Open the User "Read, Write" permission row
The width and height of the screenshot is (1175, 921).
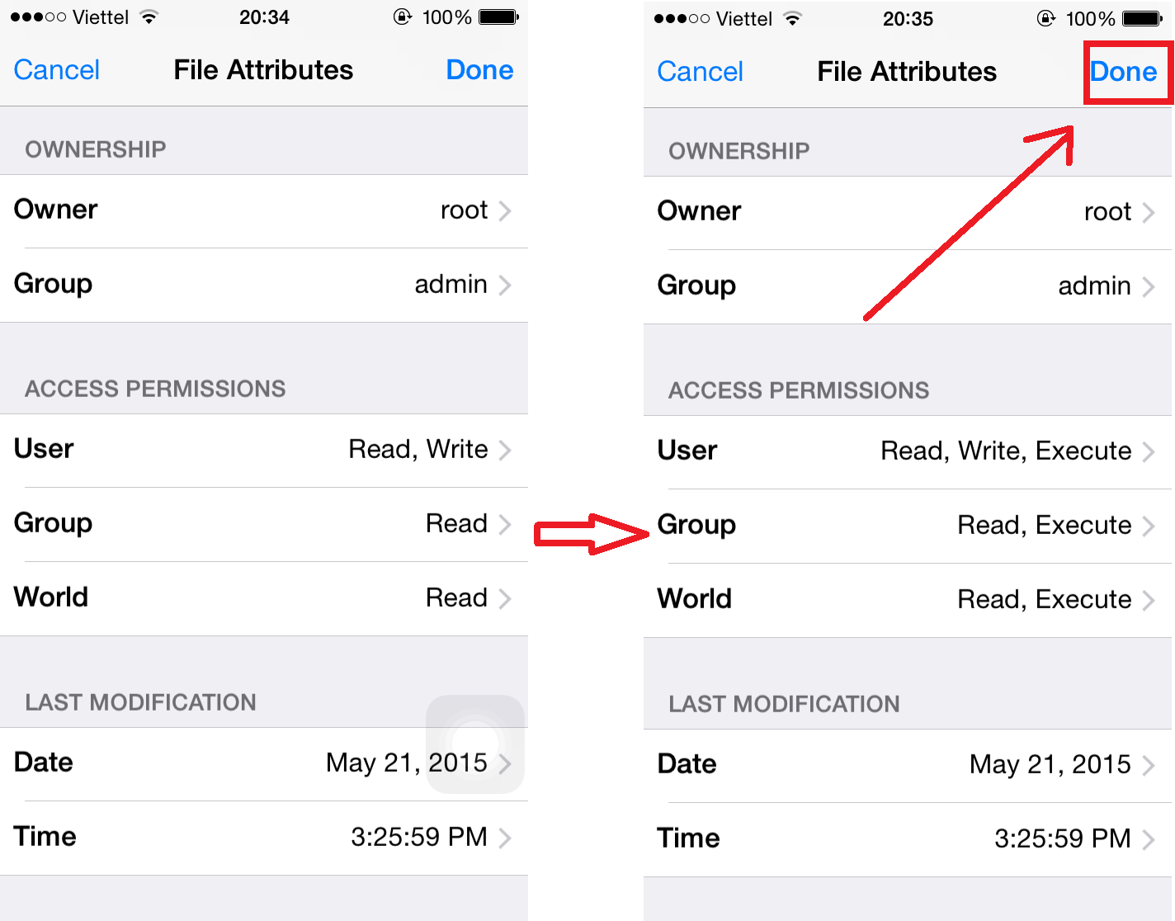click(264, 450)
